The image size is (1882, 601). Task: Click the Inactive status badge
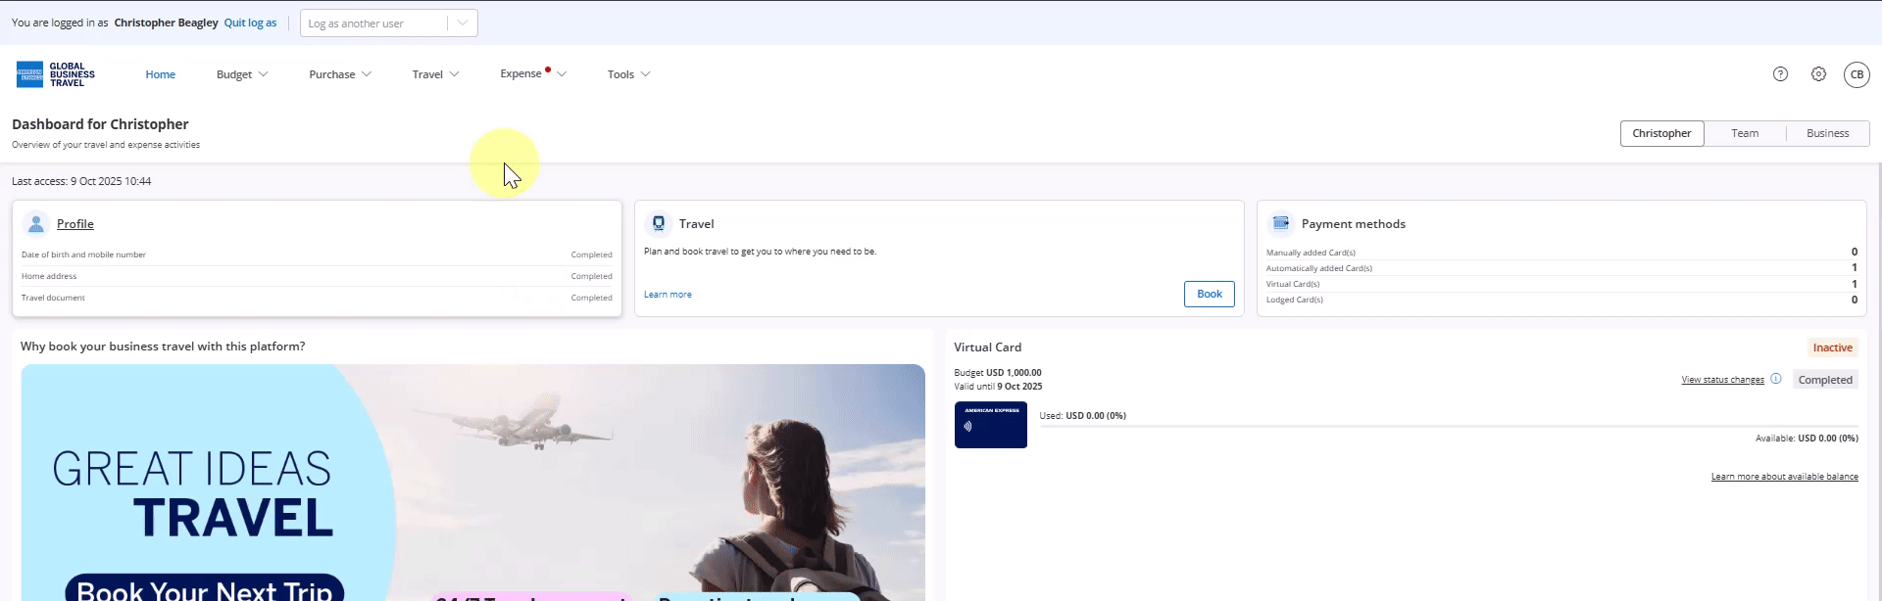[x=1832, y=347]
